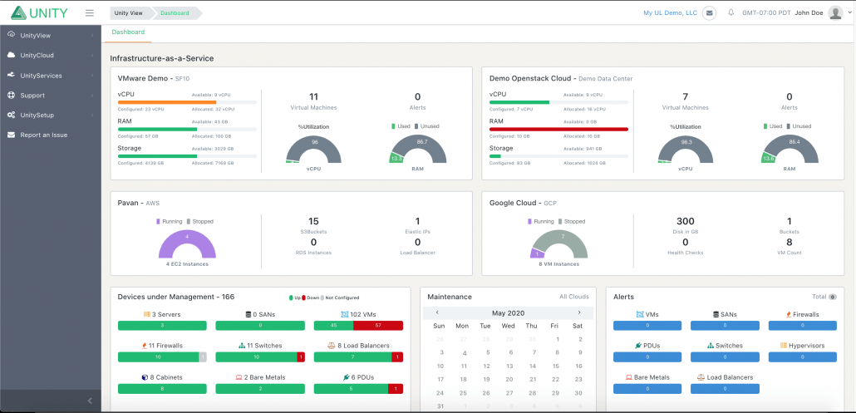The image size is (856, 413).
Task: Click the Load Balancers scale icon in Devices panel
Action: [331, 346]
